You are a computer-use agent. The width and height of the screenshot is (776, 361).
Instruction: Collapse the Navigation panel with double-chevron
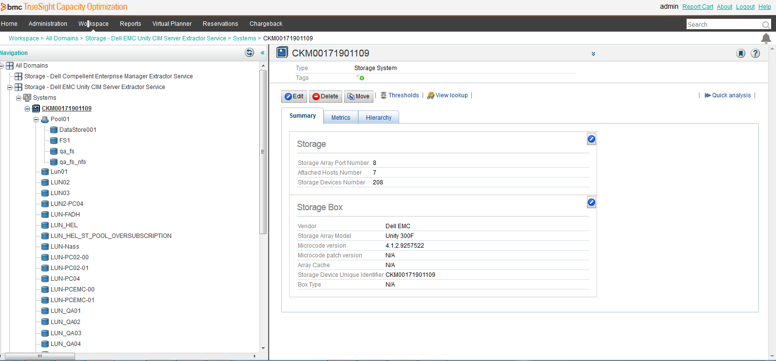coord(262,53)
